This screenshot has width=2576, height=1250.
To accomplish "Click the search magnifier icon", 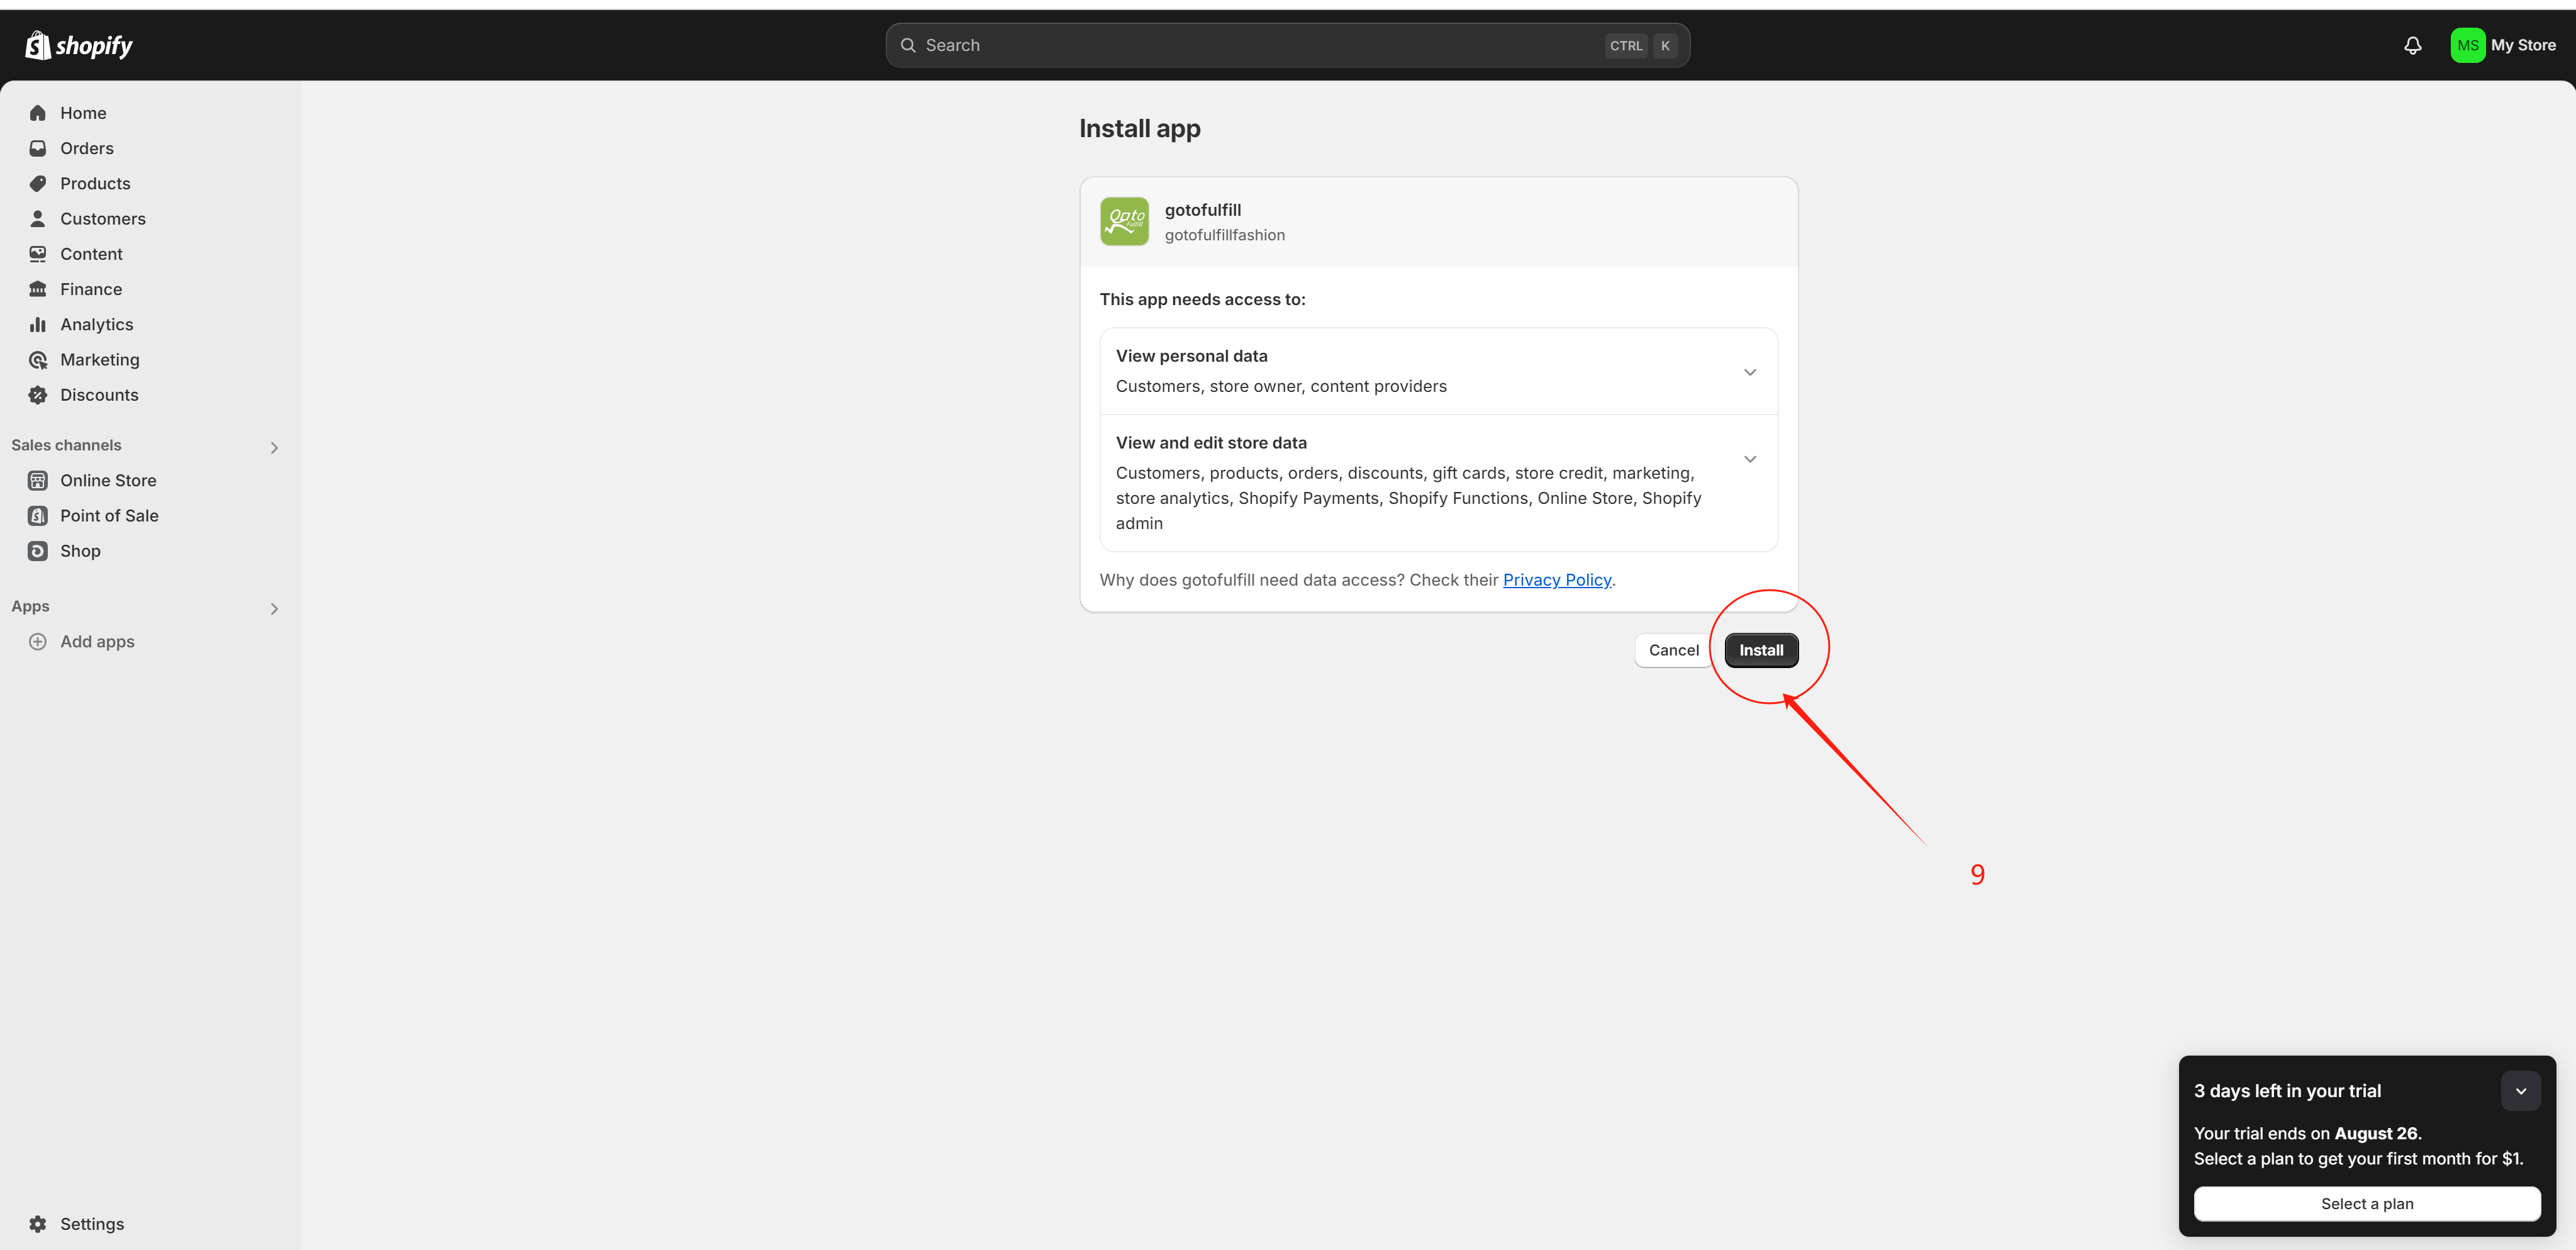I will (x=908, y=45).
